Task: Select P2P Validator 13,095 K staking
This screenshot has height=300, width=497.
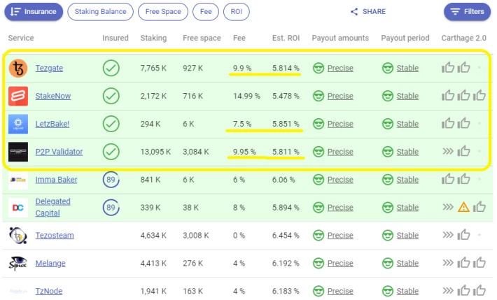Action: 155,152
